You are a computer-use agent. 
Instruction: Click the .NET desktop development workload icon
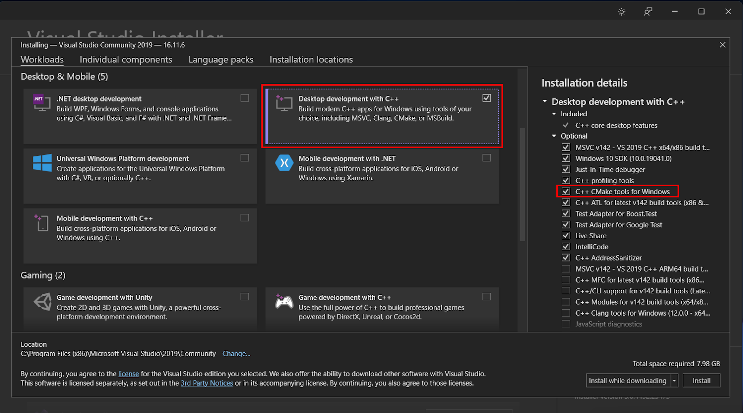click(x=42, y=102)
